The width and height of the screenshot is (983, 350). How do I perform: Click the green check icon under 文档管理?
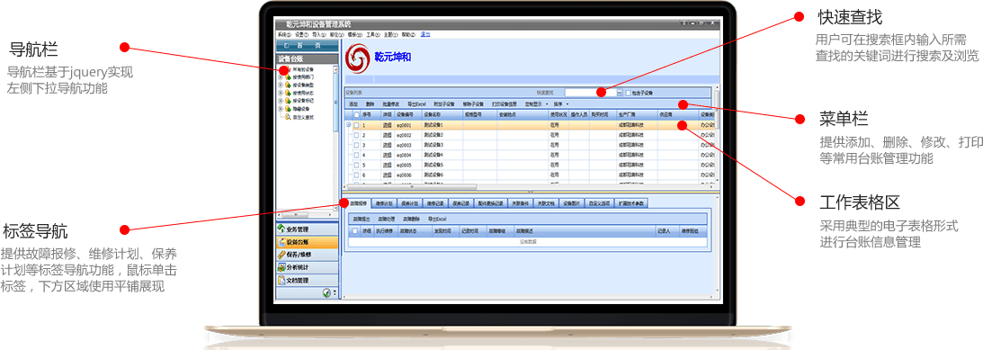(x=326, y=292)
